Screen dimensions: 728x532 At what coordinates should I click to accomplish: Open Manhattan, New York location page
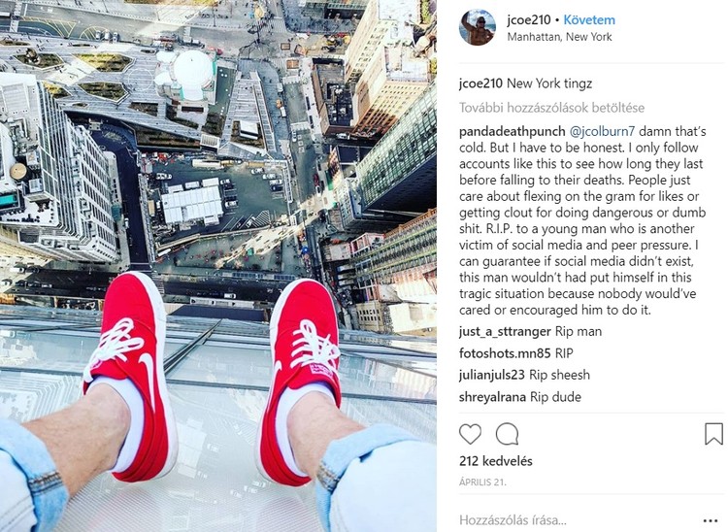click(x=559, y=37)
